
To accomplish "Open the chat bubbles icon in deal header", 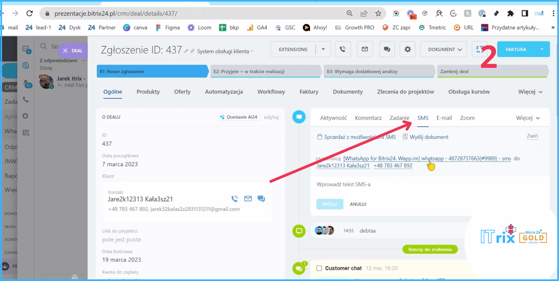I will point(387,49).
